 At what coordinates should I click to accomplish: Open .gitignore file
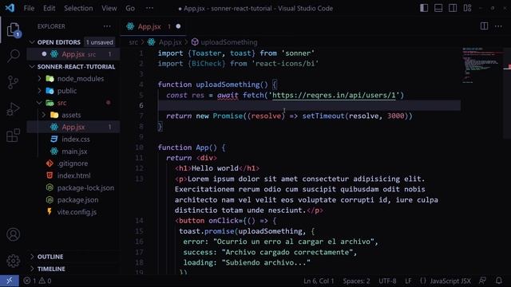coord(73,163)
